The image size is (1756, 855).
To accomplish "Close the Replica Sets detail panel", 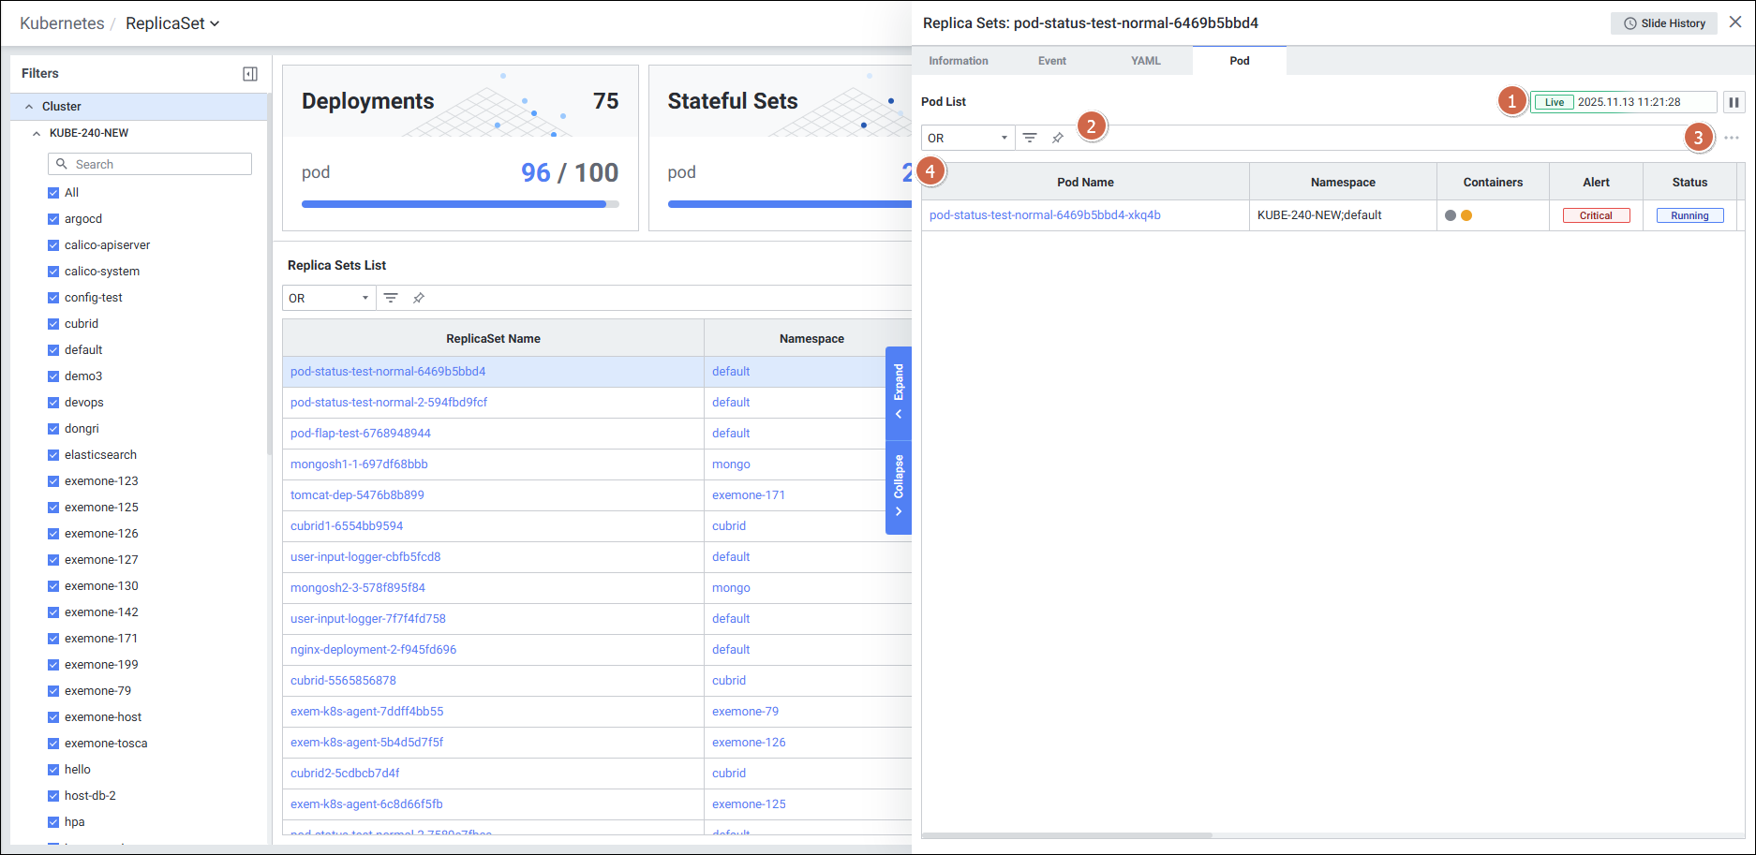I will (1735, 22).
